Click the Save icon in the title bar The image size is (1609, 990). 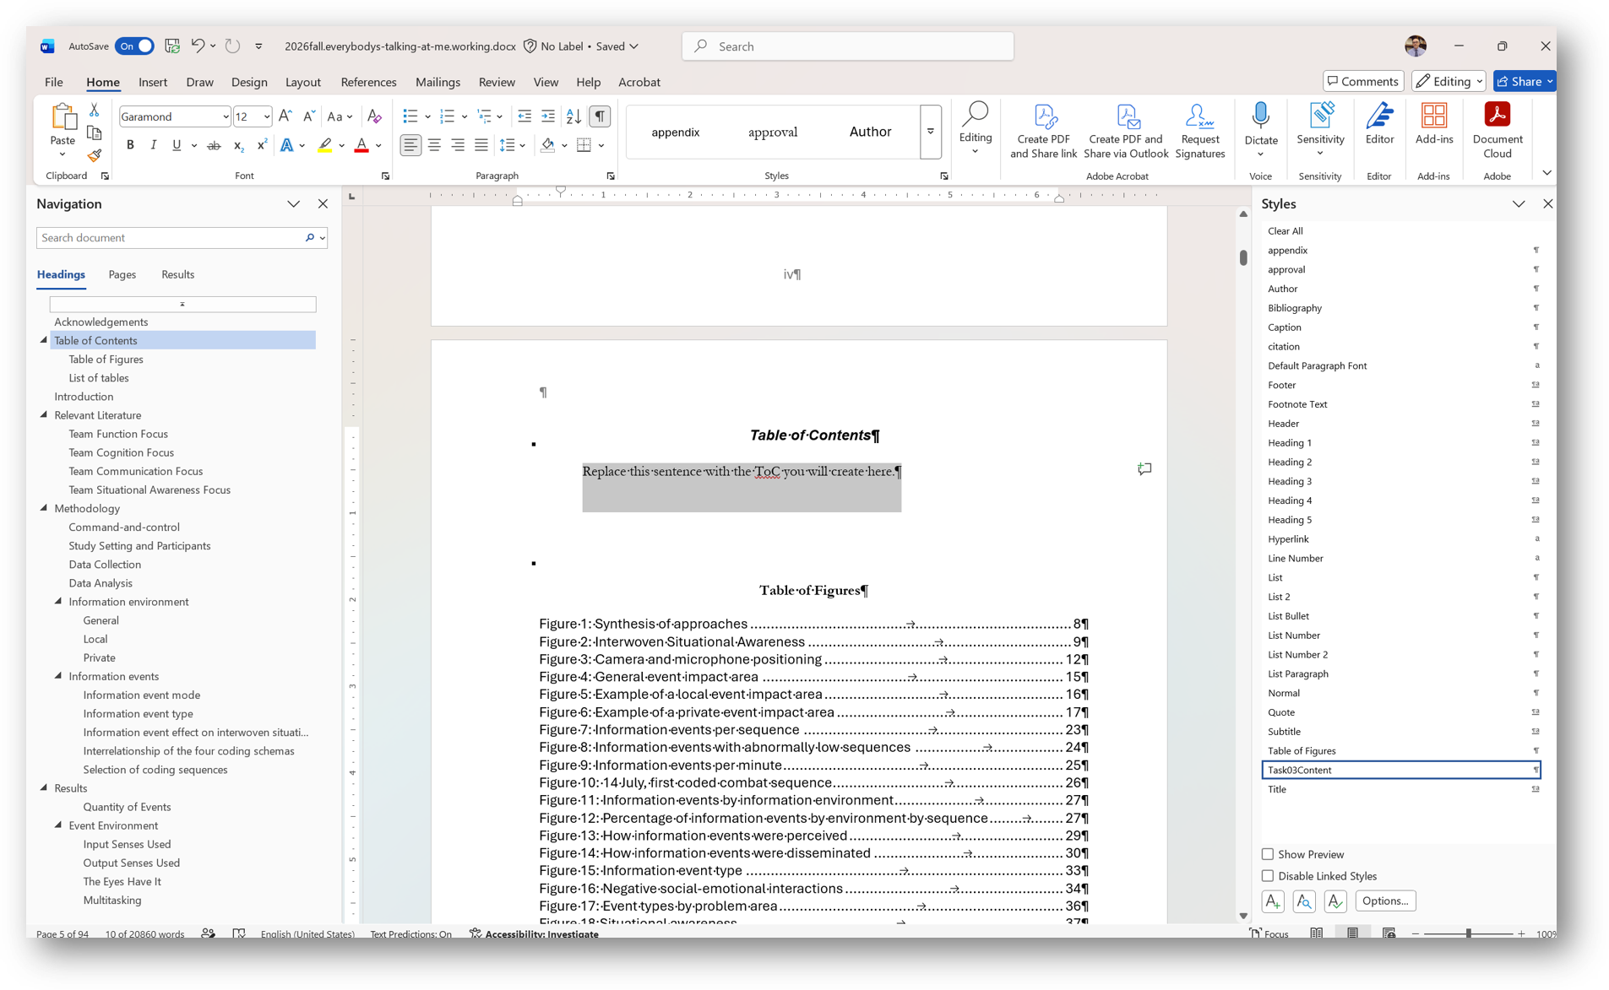[x=172, y=46]
